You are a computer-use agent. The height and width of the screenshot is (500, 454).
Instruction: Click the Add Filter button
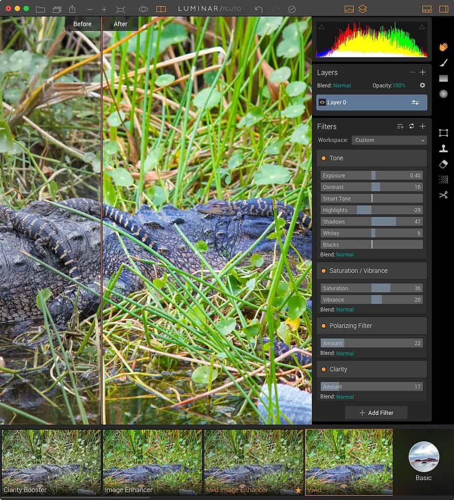(x=376, y=413)
